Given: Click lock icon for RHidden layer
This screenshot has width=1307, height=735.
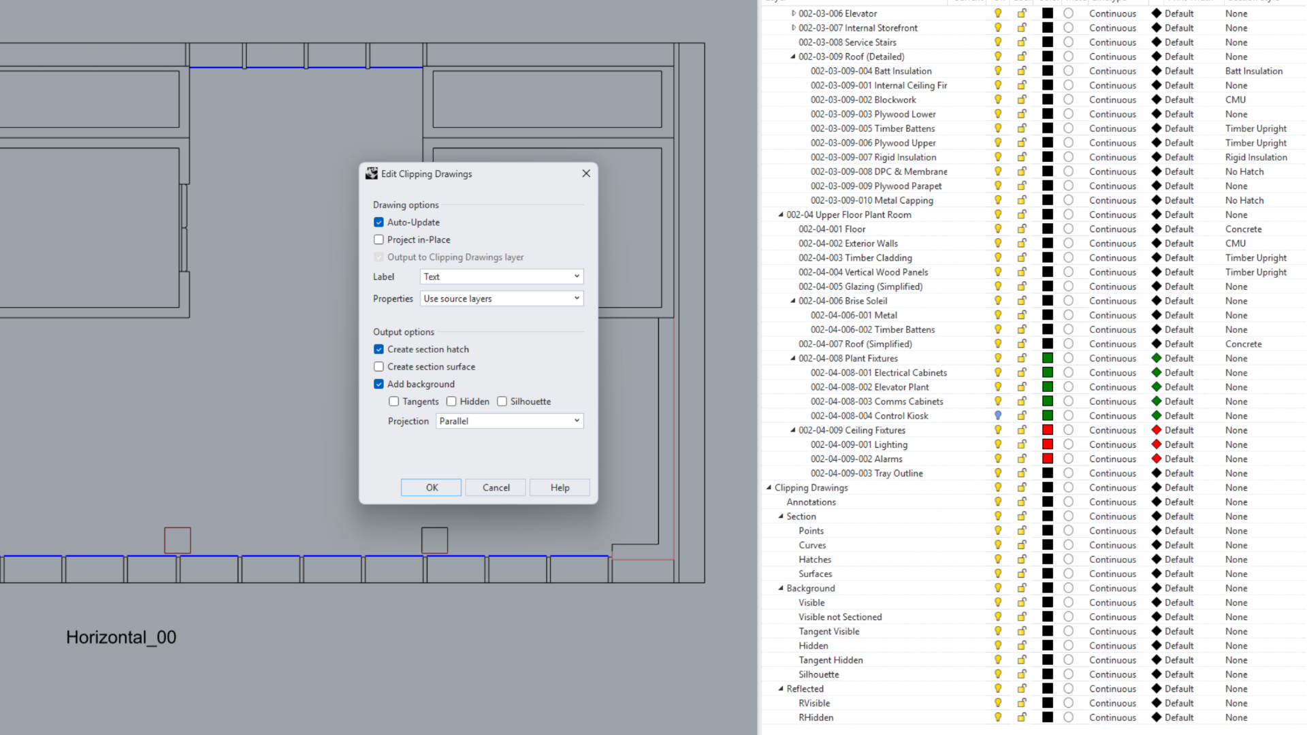Looking at the screenshot, I should [1022, 717].
